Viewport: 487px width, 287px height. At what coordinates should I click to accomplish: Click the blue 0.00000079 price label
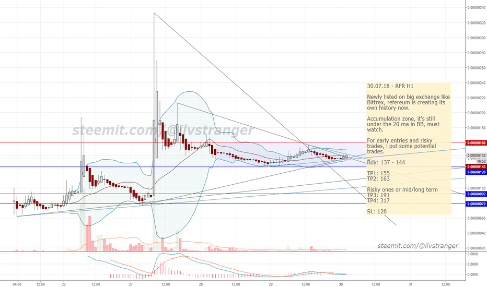pyautogui.click(x=476, y=204)
